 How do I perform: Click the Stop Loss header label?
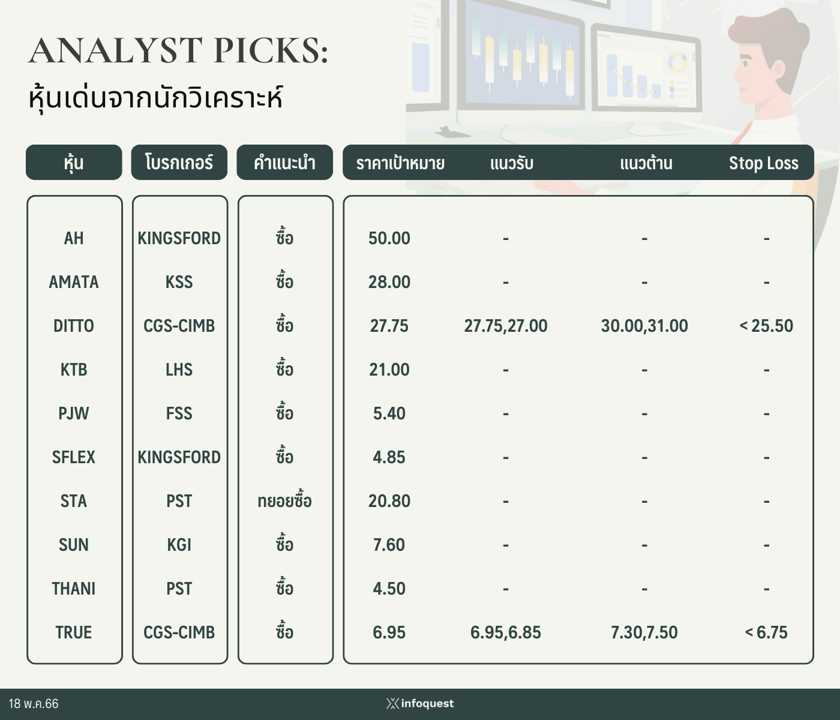(763, 163)
